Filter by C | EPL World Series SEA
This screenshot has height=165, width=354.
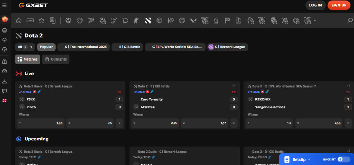point(175,47)
